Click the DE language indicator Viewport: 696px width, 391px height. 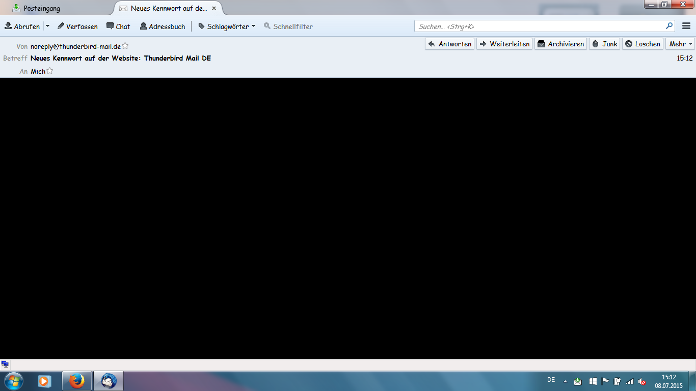551,380
